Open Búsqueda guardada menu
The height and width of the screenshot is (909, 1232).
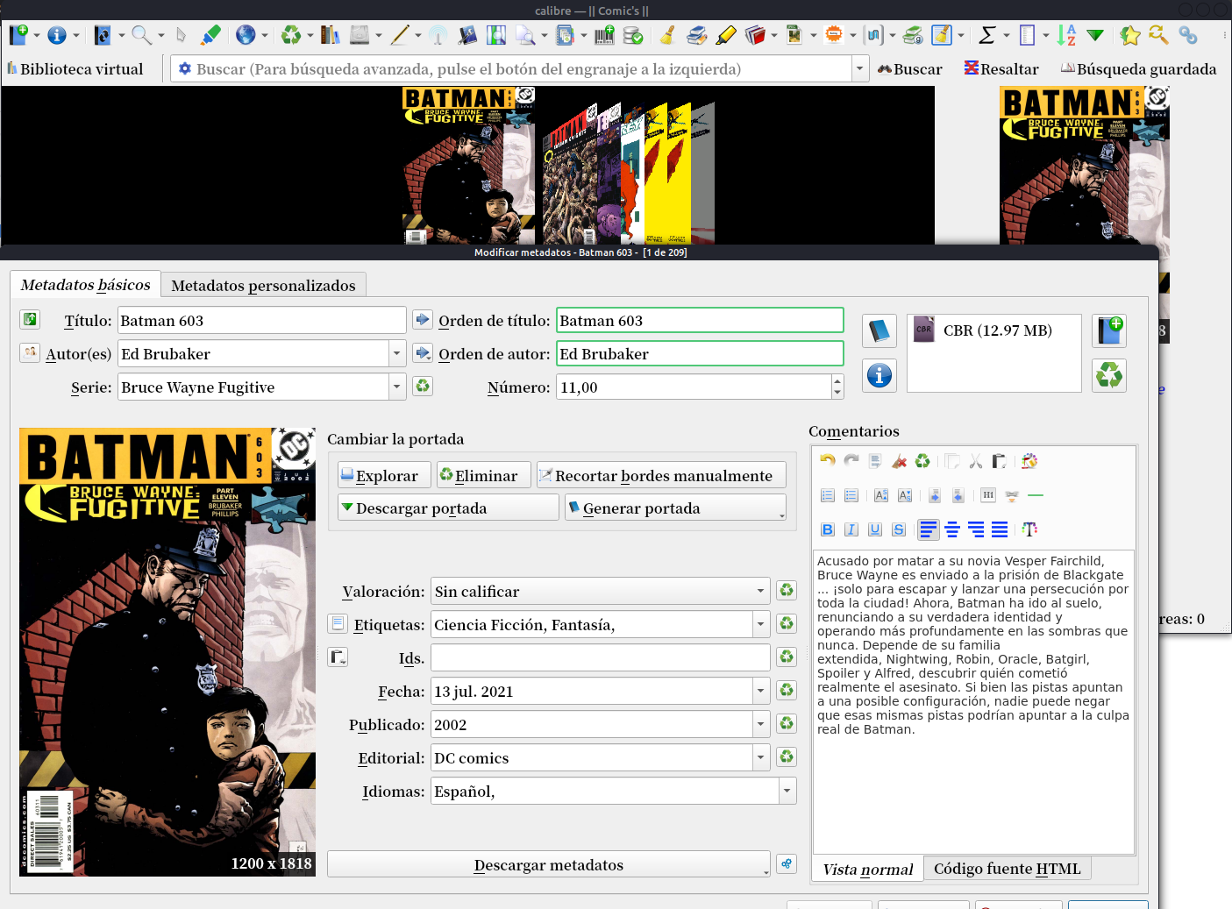pos(1138,69)
